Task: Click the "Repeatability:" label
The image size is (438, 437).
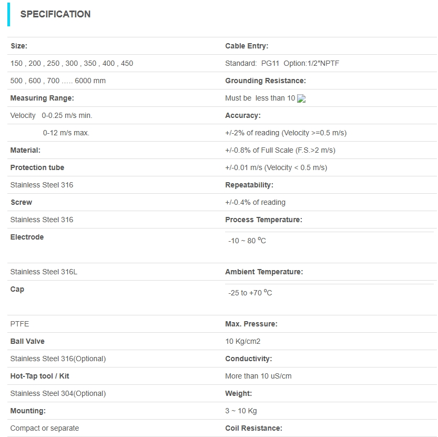Action: 249,185
